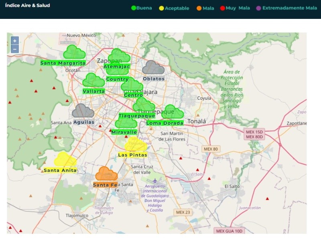Image resolution: width=321 pixels, height=239 pixels.
Task: Zoom in with the plus button
Action: (15, 41)
